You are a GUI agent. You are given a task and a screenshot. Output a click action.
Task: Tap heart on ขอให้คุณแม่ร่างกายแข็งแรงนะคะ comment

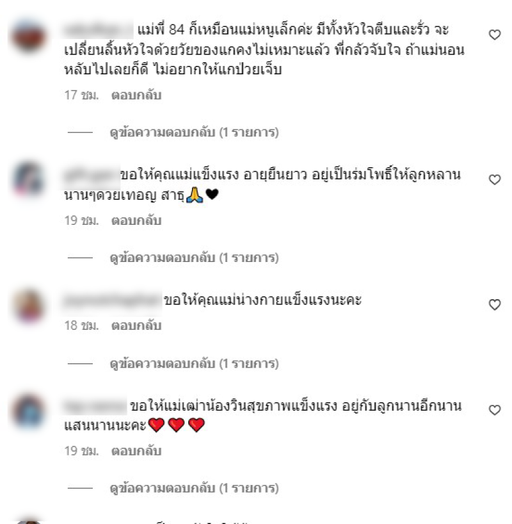495,304
